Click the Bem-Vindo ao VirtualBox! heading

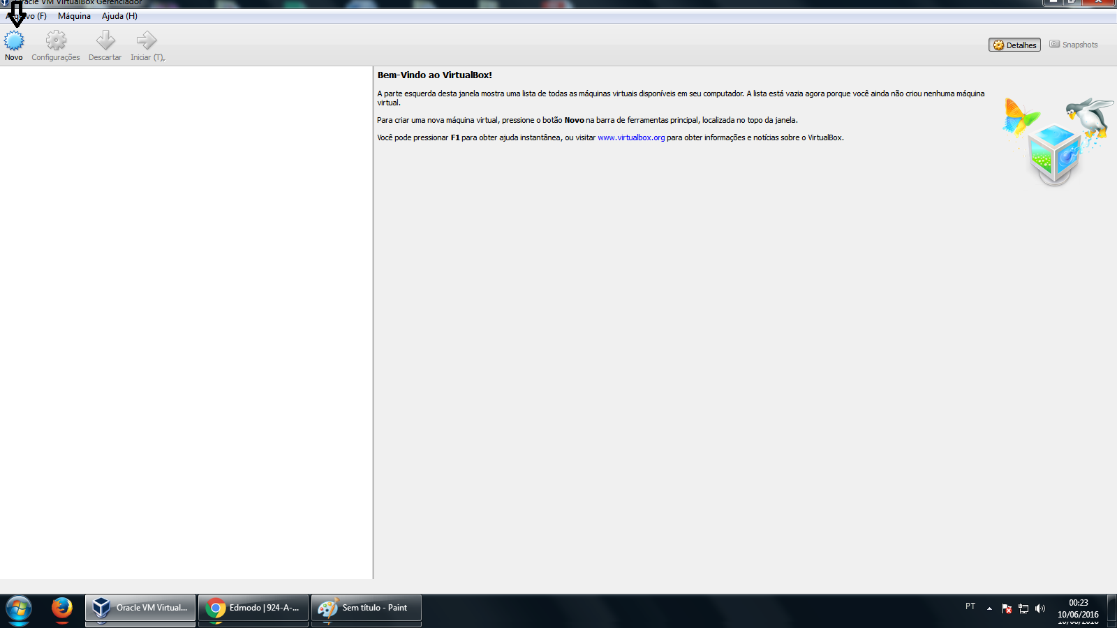(435, 75)
